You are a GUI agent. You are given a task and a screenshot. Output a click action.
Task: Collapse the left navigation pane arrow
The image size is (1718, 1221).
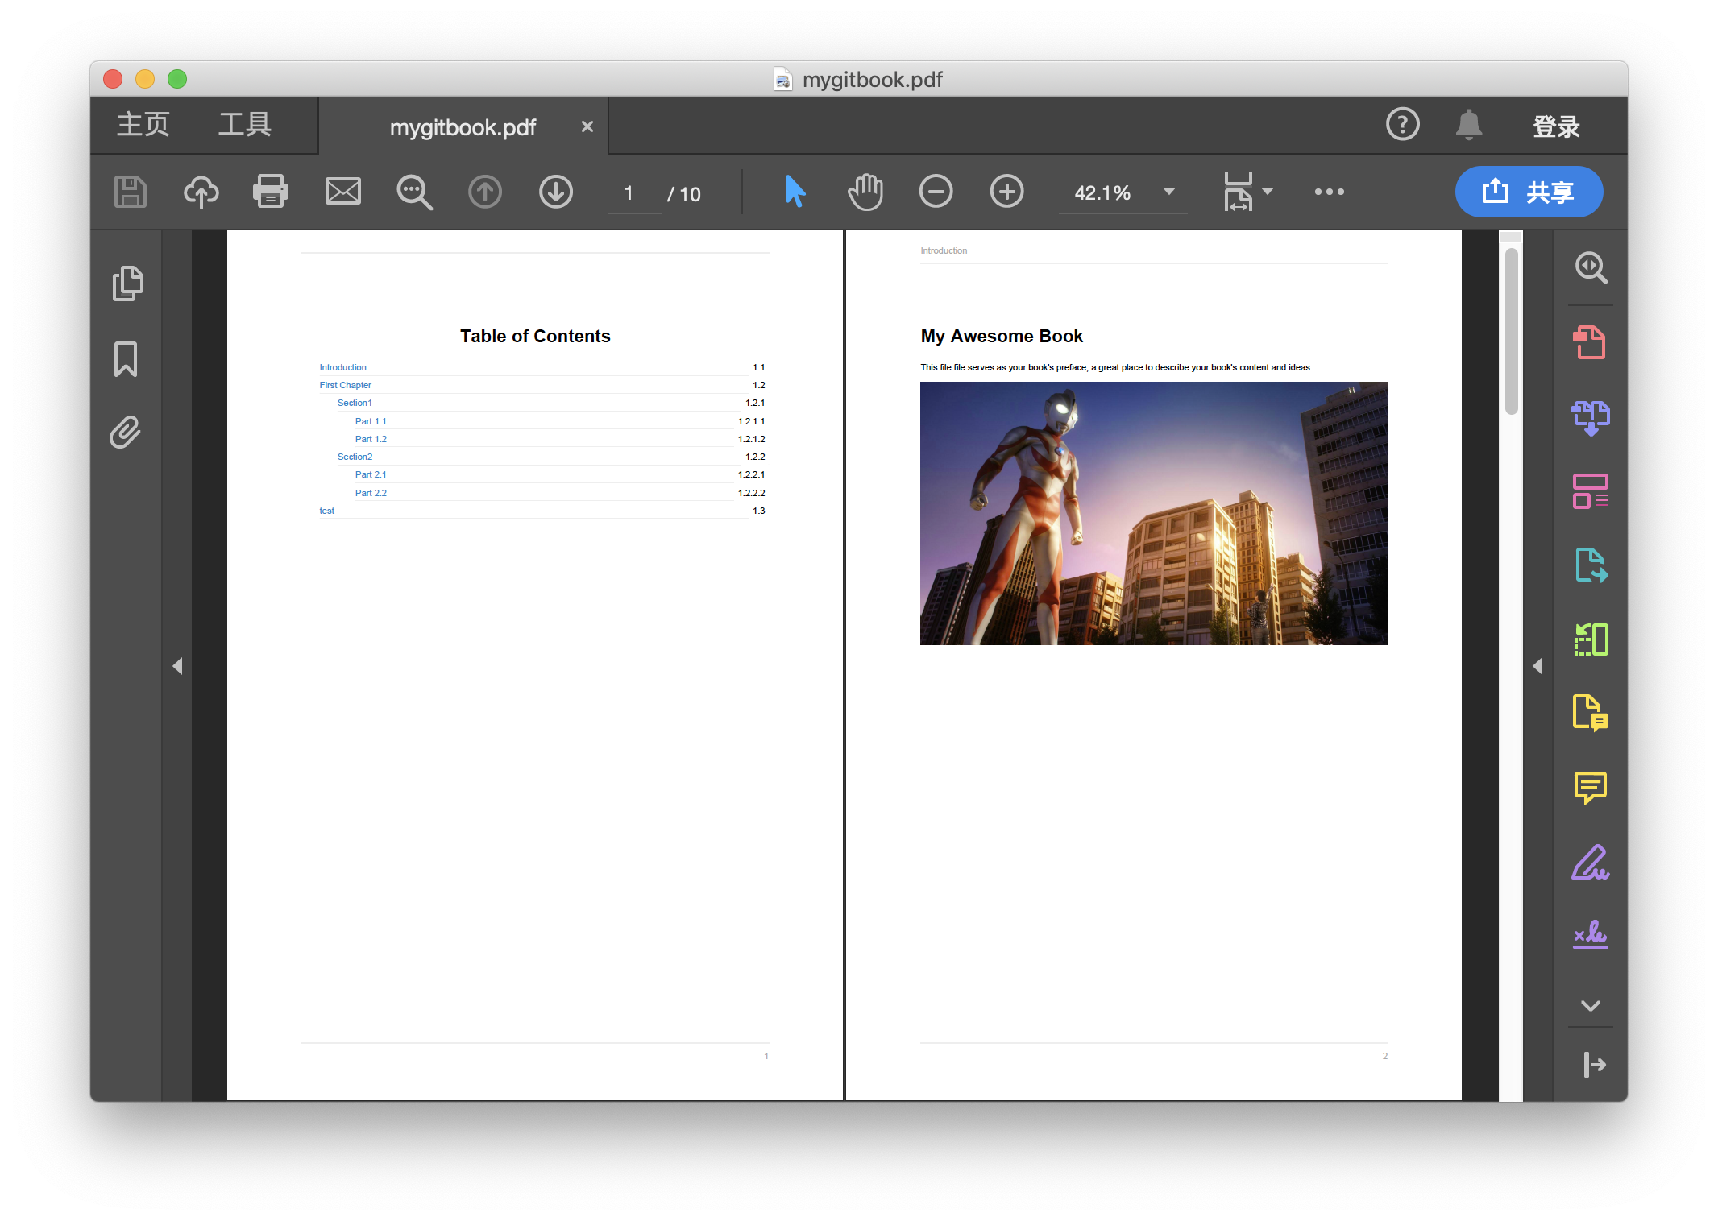(x=178, y=666)
